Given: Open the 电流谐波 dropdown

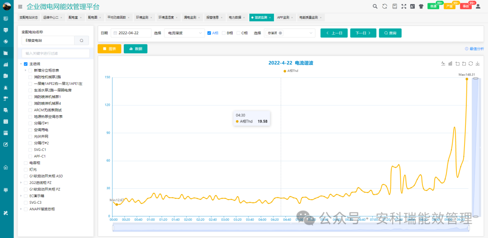Looking at the screenshot, I should pos(184,33).
